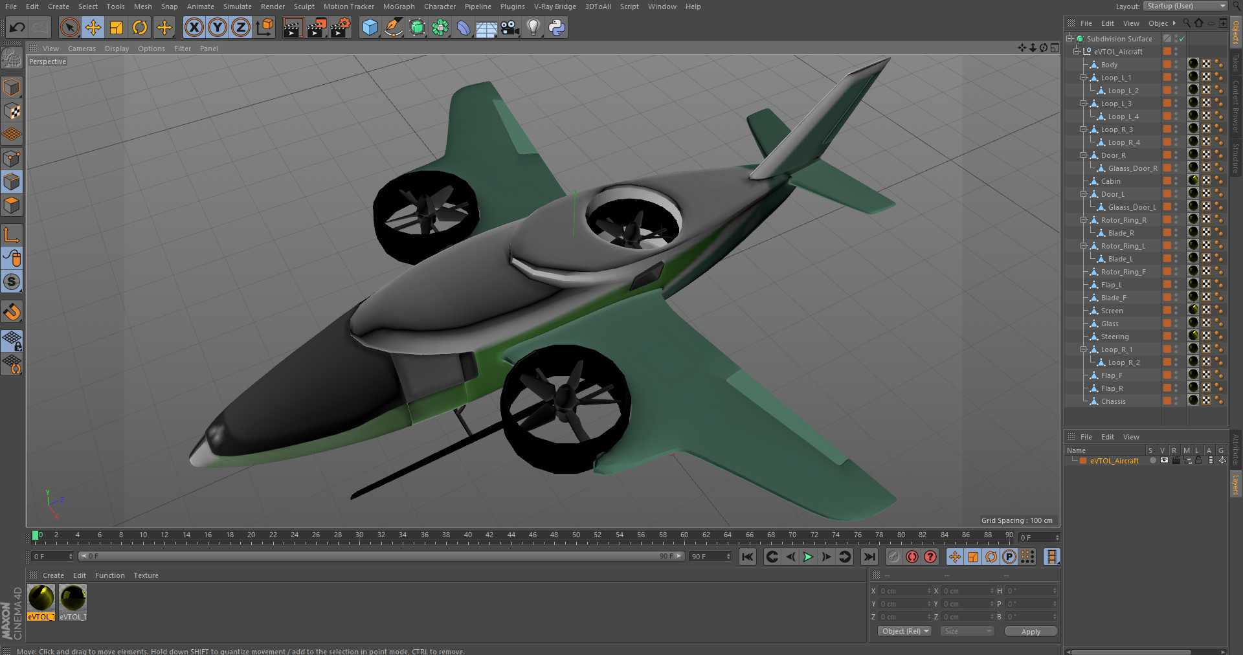Screen dimensions: 1243x655
Task: Toggle Autokeying button
Action: pos(912,557)
